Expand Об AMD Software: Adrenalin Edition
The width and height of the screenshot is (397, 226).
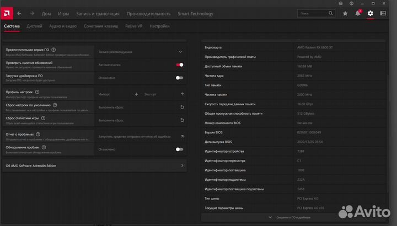tap(182, 165)
